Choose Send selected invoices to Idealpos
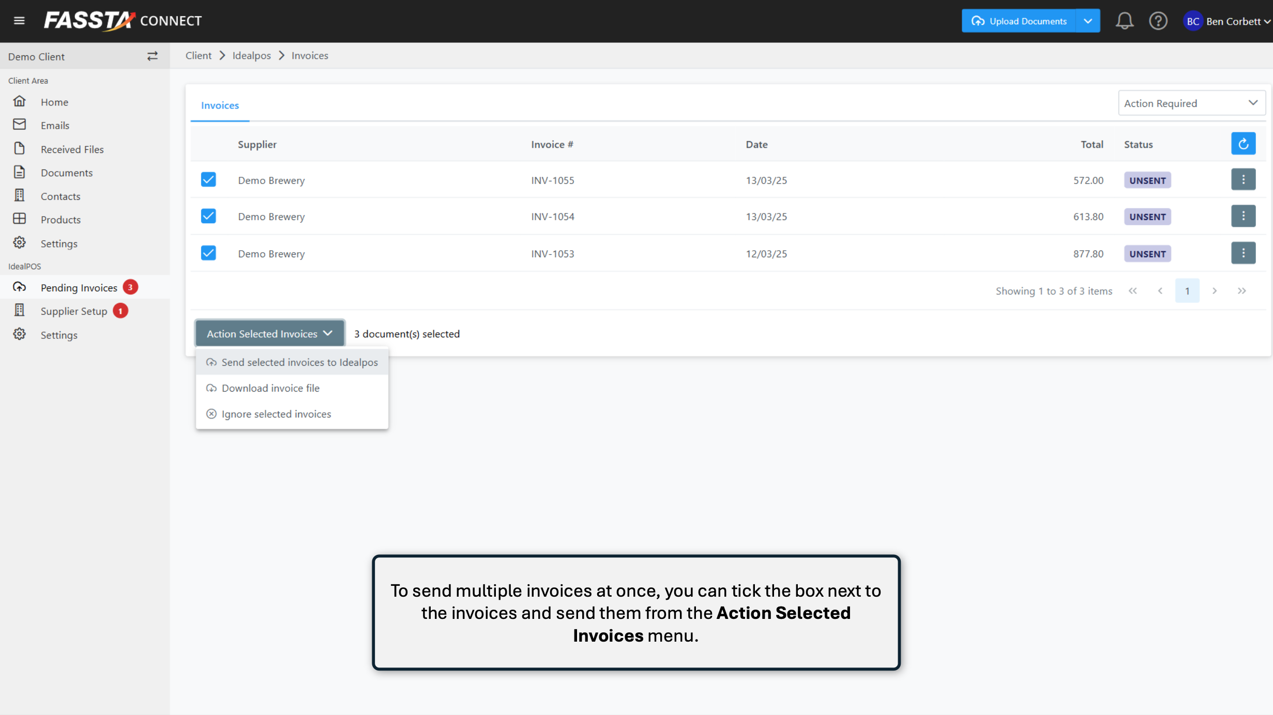Image resolution: width=1273 pixels, height=715 pixels. click(292, 362)
